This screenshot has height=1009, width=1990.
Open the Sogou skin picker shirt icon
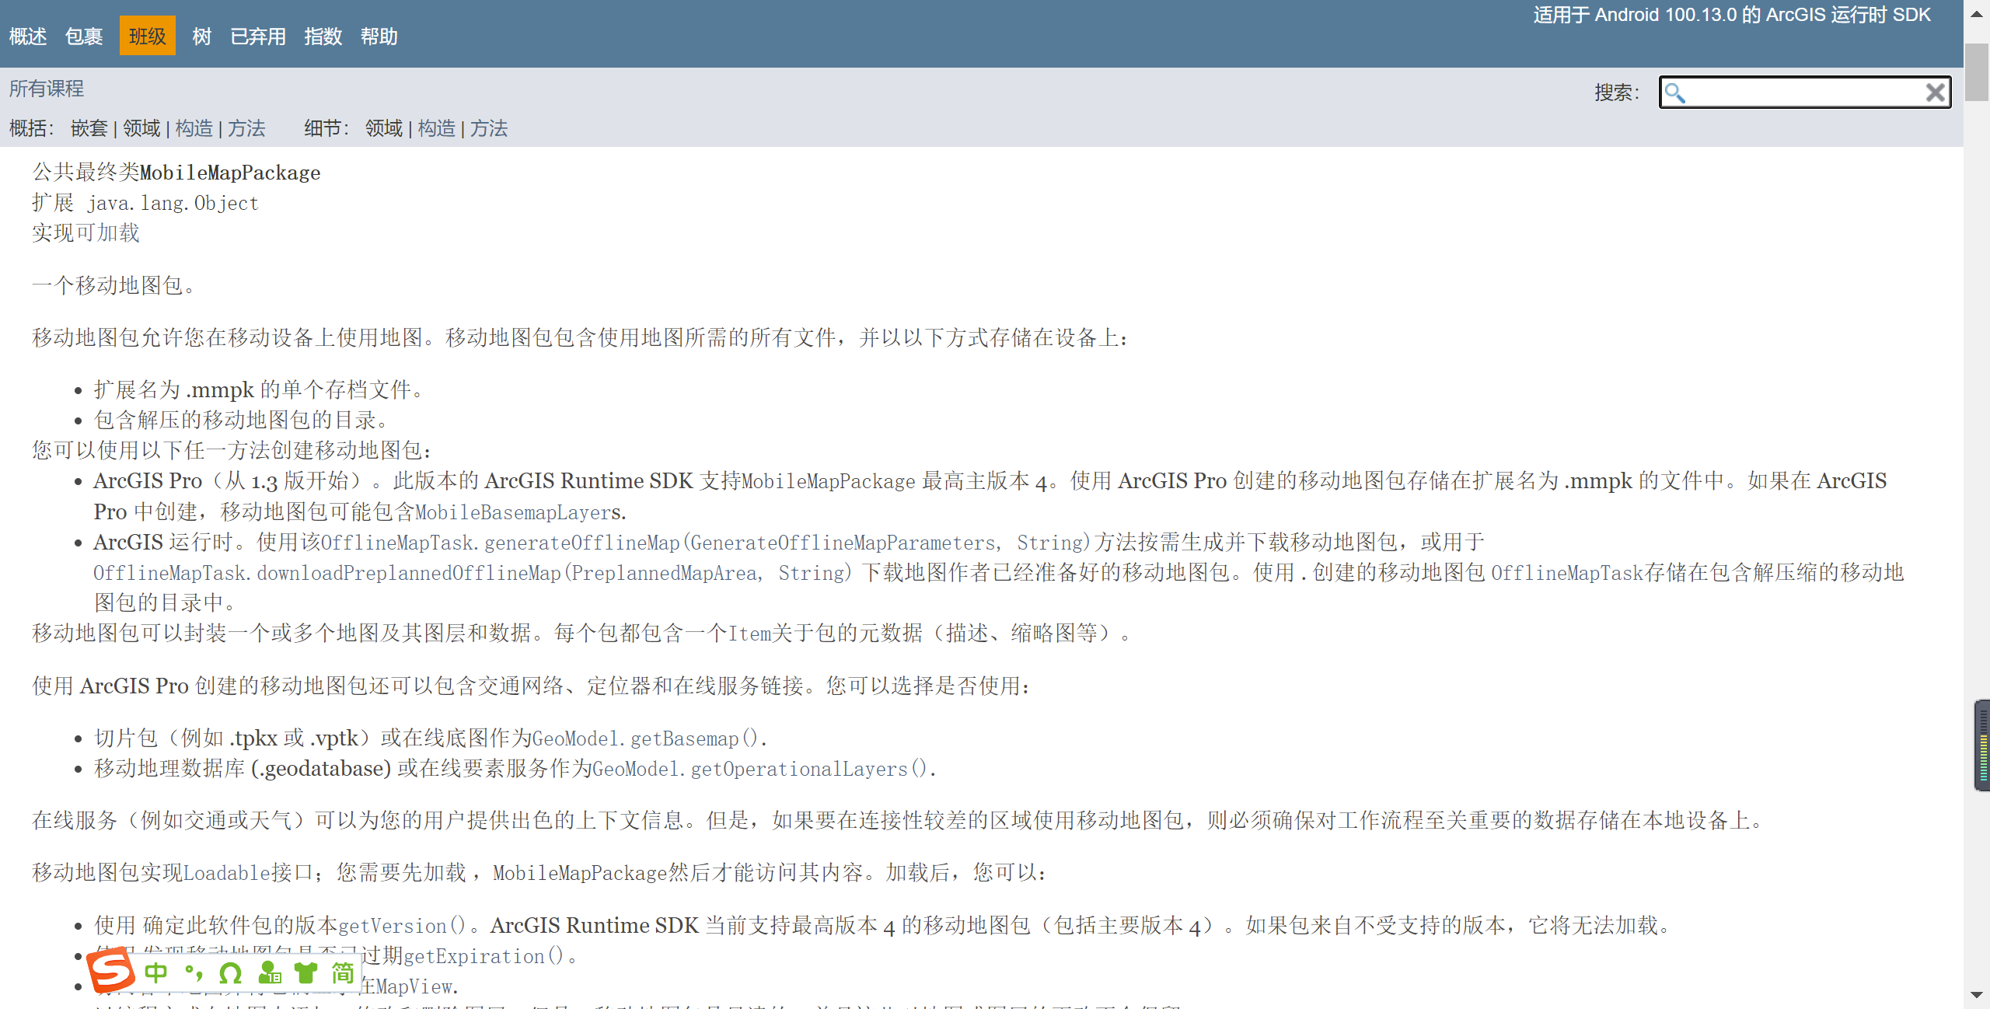(x=305, y=973)
